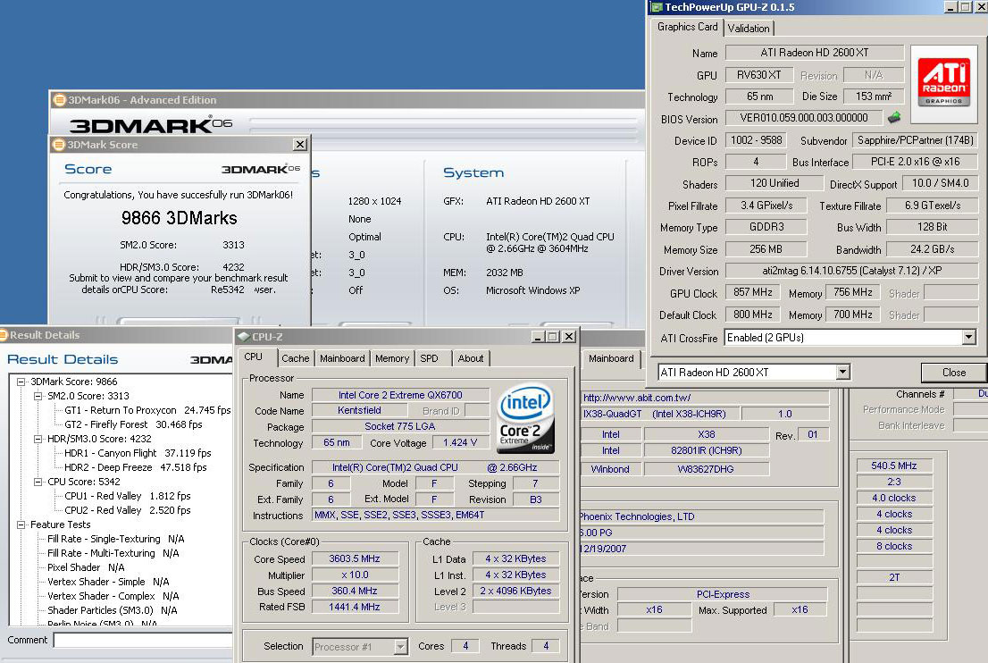Select GT1 - Return To Proxycon row

pyautogui.click(x=147, y=410)
